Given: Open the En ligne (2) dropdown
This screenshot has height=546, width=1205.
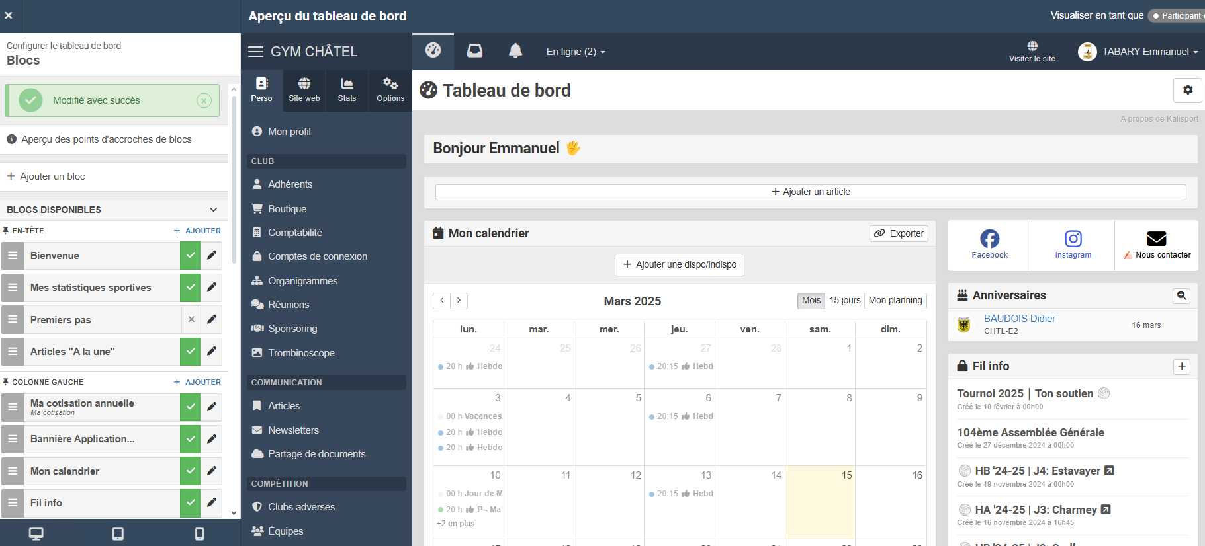Looking at the screenshot, I should (575, 52).
